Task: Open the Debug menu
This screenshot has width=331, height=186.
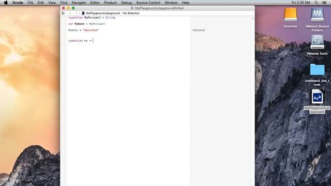Action: tap(126, 3)
